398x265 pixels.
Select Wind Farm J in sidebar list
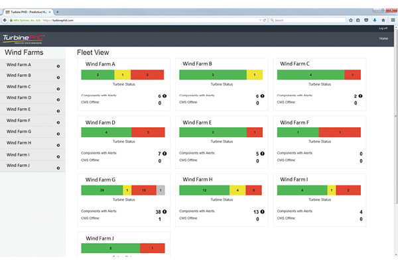click(33, 166)
